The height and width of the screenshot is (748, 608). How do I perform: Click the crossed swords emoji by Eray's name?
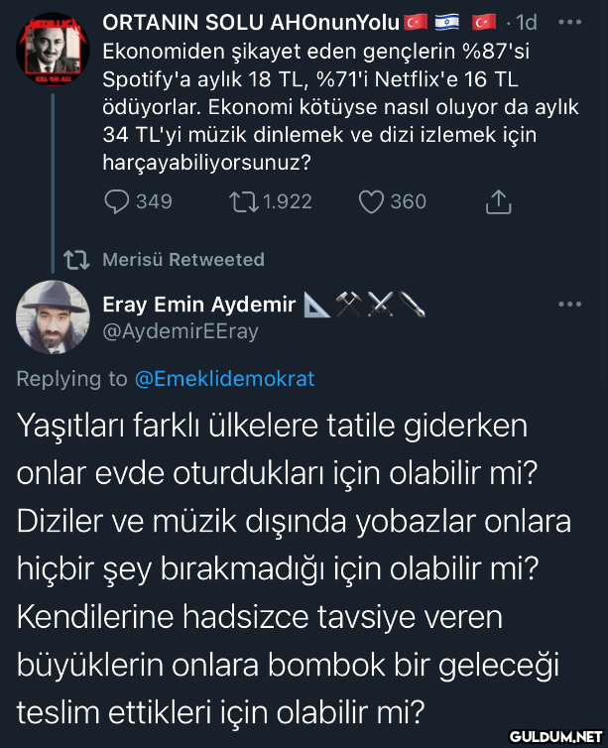pos(382,305)
